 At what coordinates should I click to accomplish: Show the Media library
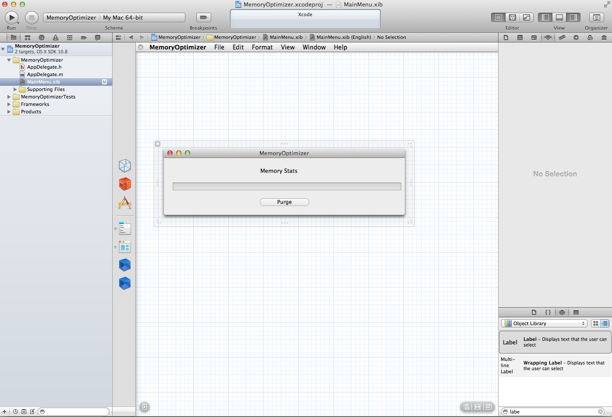[x=576, y=312]
